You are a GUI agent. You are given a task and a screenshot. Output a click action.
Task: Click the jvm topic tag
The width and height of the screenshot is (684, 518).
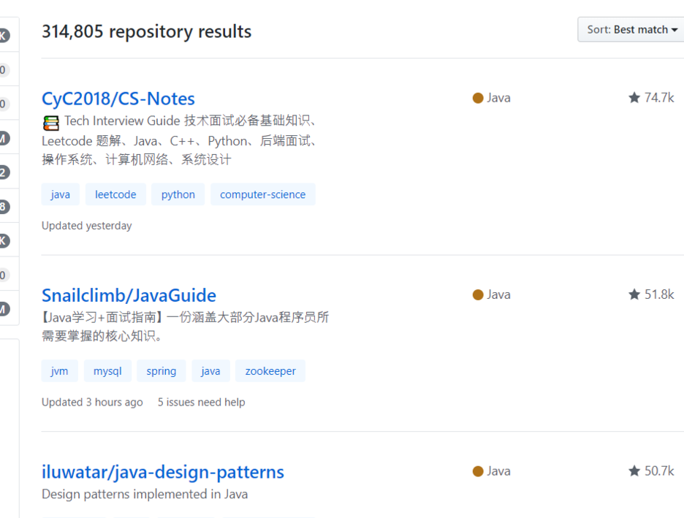pyautogui.click(x=59, y=371)
